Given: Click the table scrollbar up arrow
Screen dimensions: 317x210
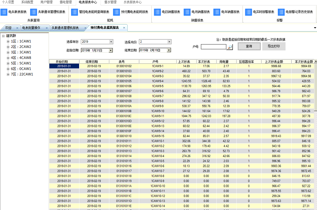Looking at the screenshot, I should (x=316, y=61).
